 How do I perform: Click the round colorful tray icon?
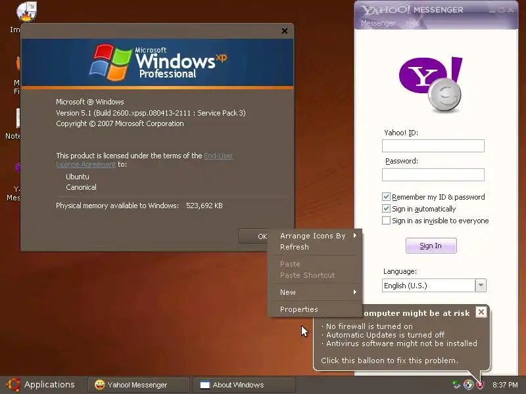point(468,385)
